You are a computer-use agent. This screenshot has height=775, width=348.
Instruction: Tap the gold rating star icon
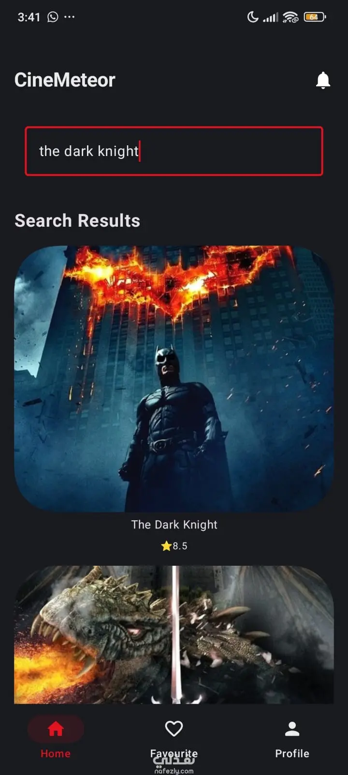pyautogui.click(x=166, y=546)
